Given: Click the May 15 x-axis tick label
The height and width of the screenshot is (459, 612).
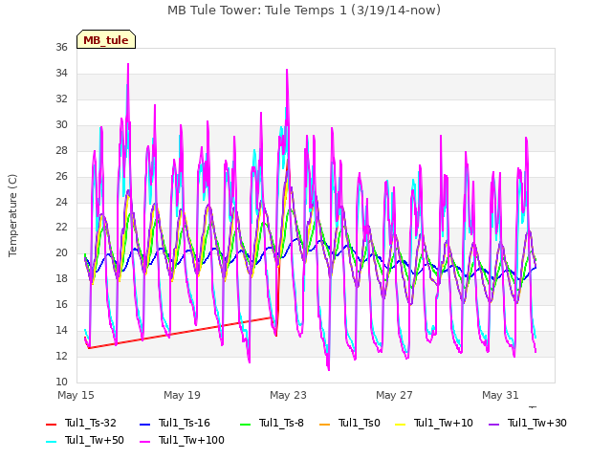Looking at the screenshot, I should [x=76, y=395].
